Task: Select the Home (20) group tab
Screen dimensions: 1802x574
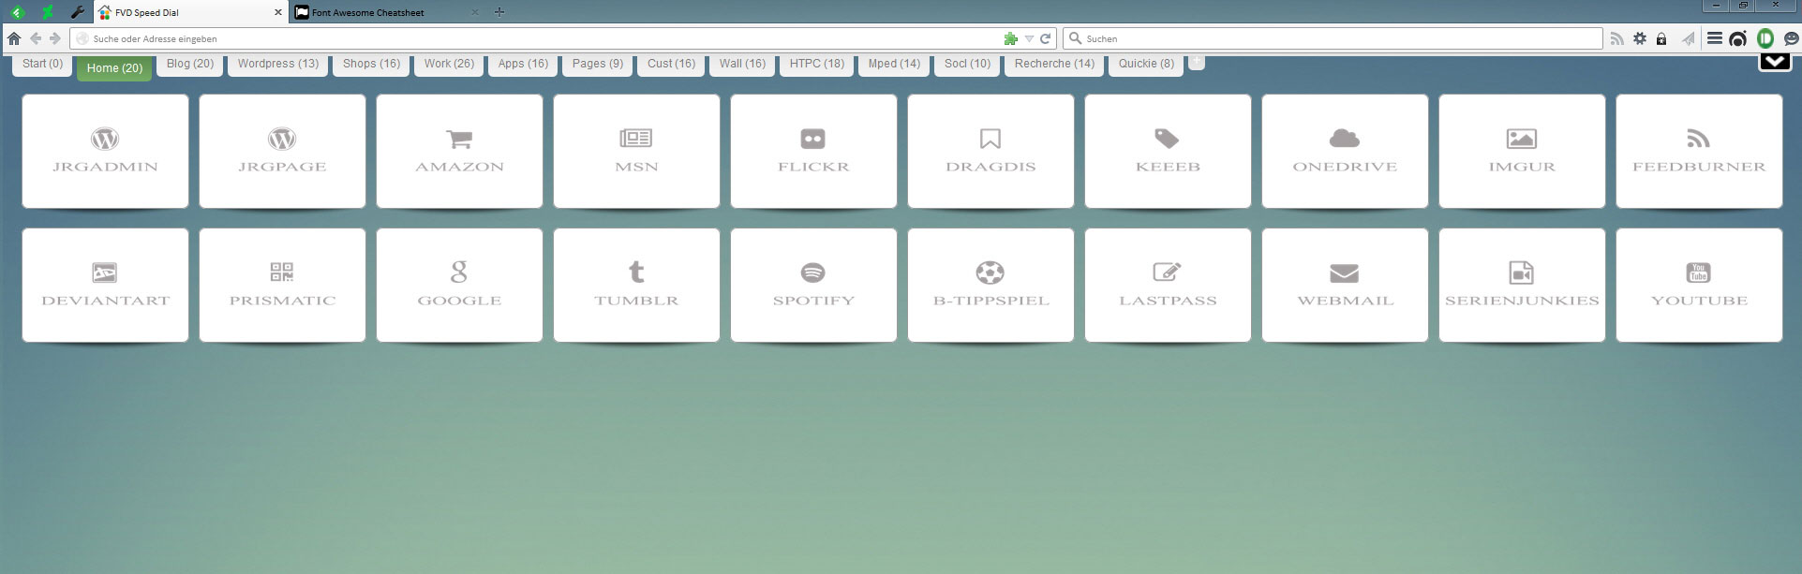Action: tap(114, 67)
